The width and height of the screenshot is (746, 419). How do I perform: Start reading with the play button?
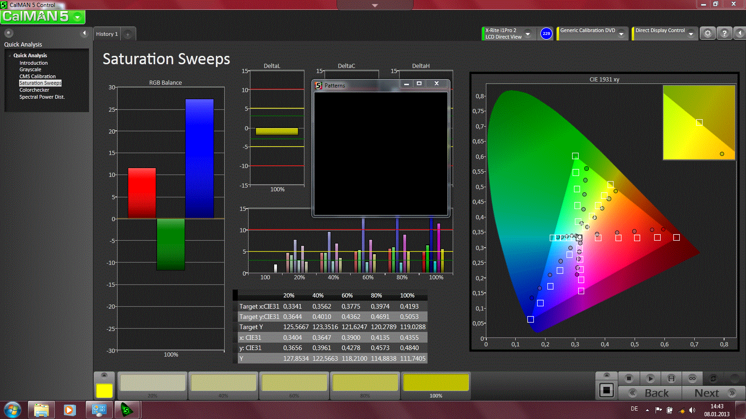click(650, 378)
